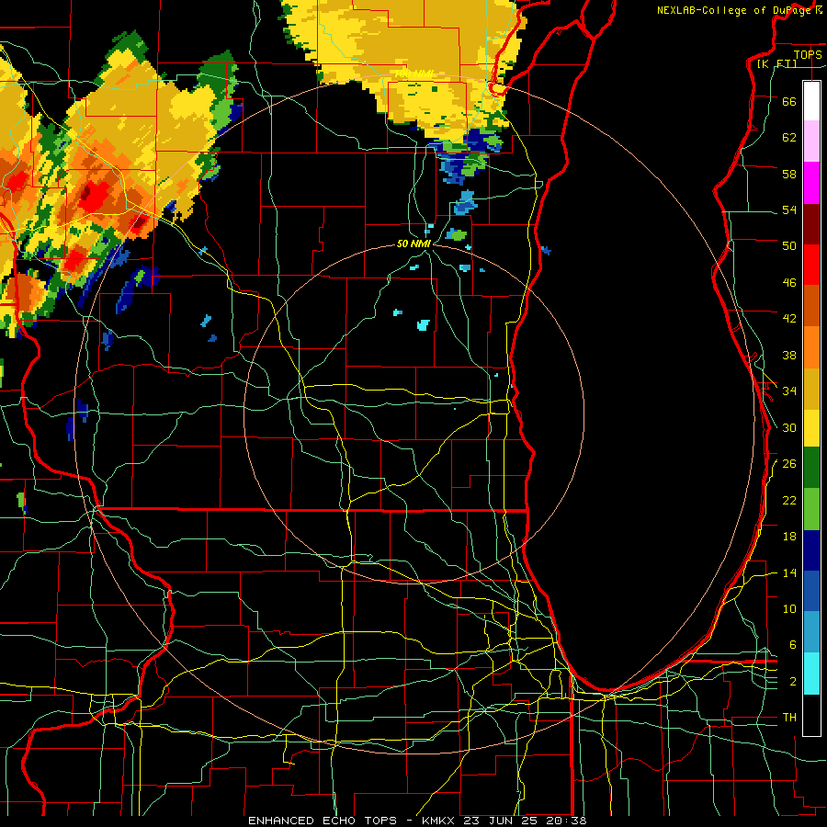The height and width of the screenshot is (827, 827).
Task: Click the "26" legend label
Action: [789, 464]
